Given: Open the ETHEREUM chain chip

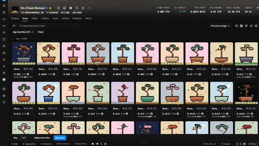Looking at the screenshot, I should tap(52, 13).
